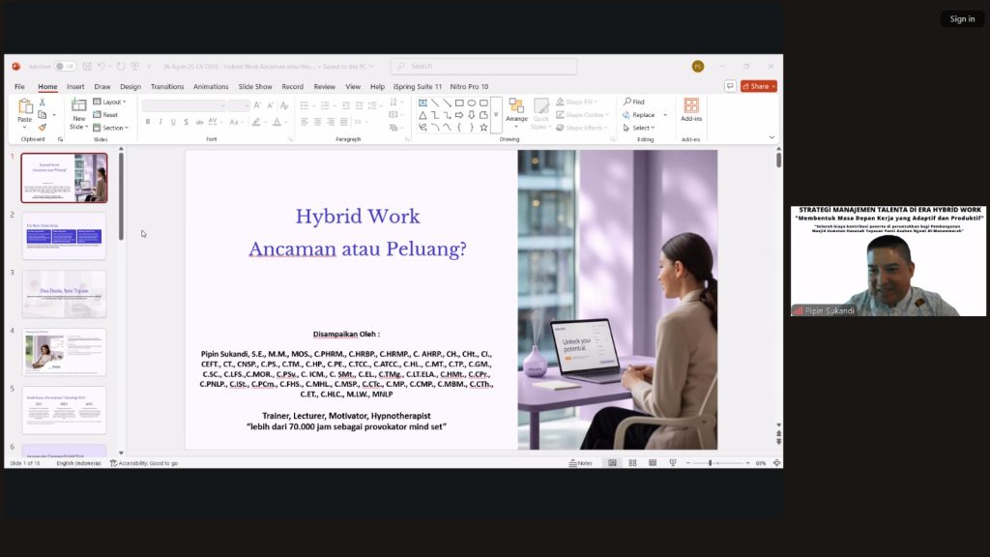Open the Arrange tool in Drawing group
Screen dimensions: 990x557
[x=516, y=110]
